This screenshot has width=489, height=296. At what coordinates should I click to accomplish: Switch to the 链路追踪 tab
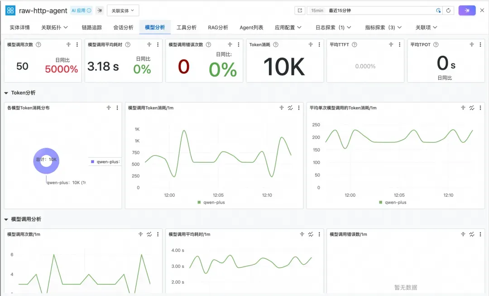click(91, 28)
